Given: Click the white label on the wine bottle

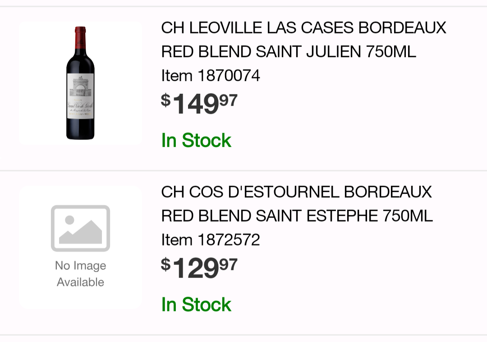Looking at the screenshot, I should tap(80, 97).
